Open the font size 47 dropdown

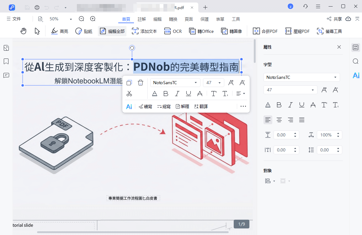[x=213, y=82]
